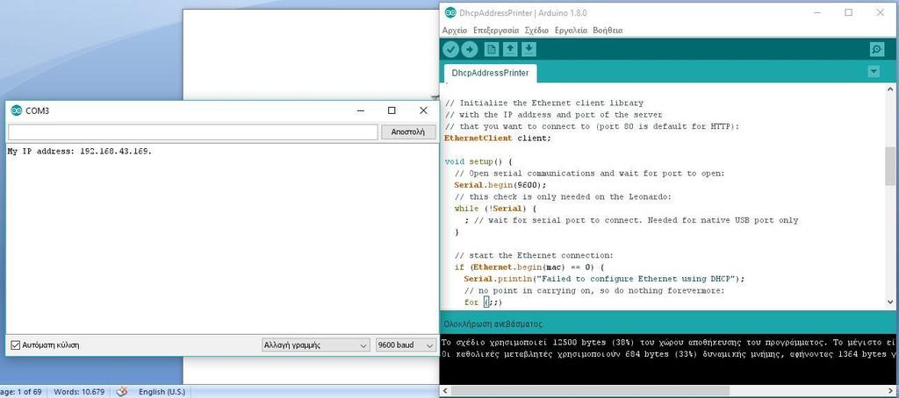Click the serial monitor text input field
This screenshot has height=398, width=899.
[x=192, y=131]
